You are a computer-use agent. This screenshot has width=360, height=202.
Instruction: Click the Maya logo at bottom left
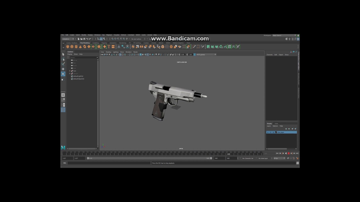pos(63,148)
